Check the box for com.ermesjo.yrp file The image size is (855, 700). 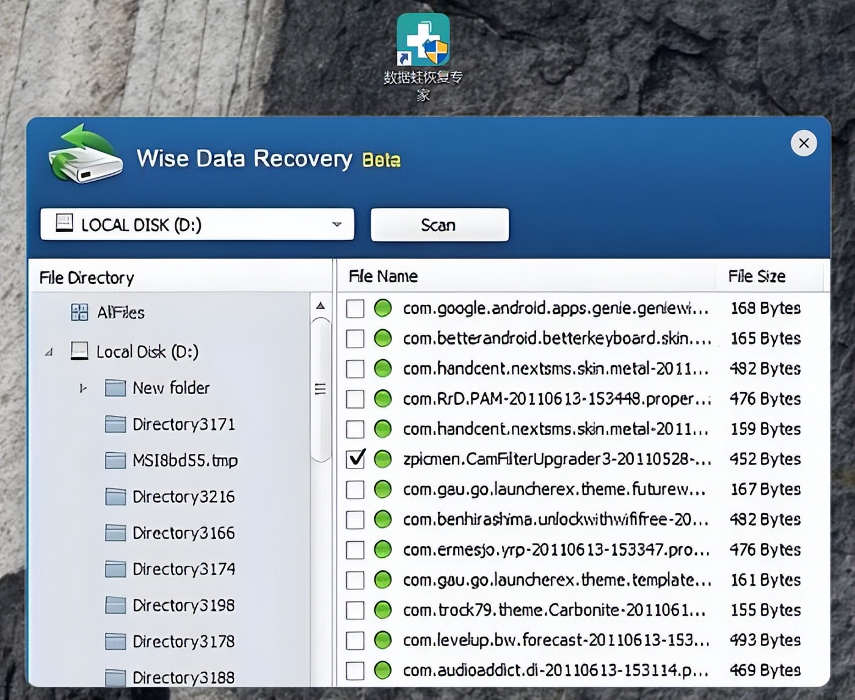tap(355, 550)
